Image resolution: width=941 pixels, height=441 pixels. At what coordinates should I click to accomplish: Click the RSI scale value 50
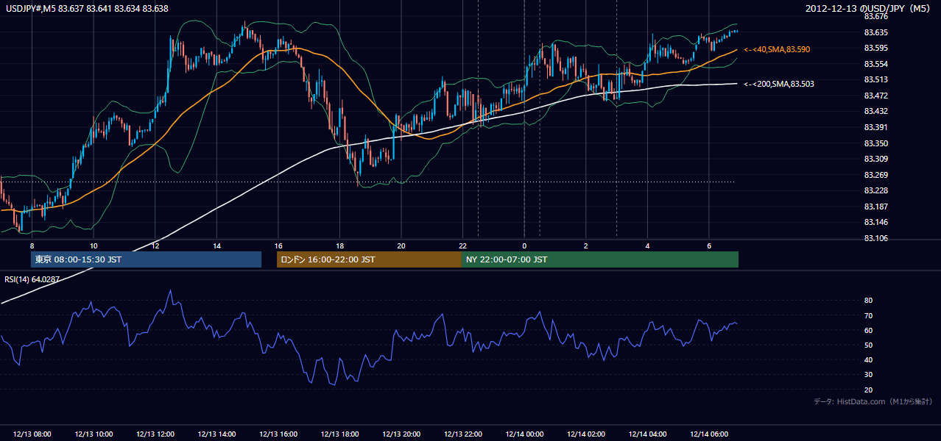pyautogui.click(x=868, y=345)
